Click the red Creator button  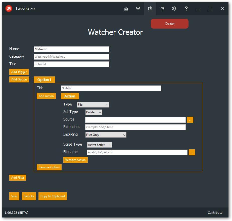tap(170, 24)
